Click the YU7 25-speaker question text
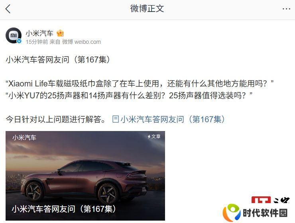 point(129,96)
